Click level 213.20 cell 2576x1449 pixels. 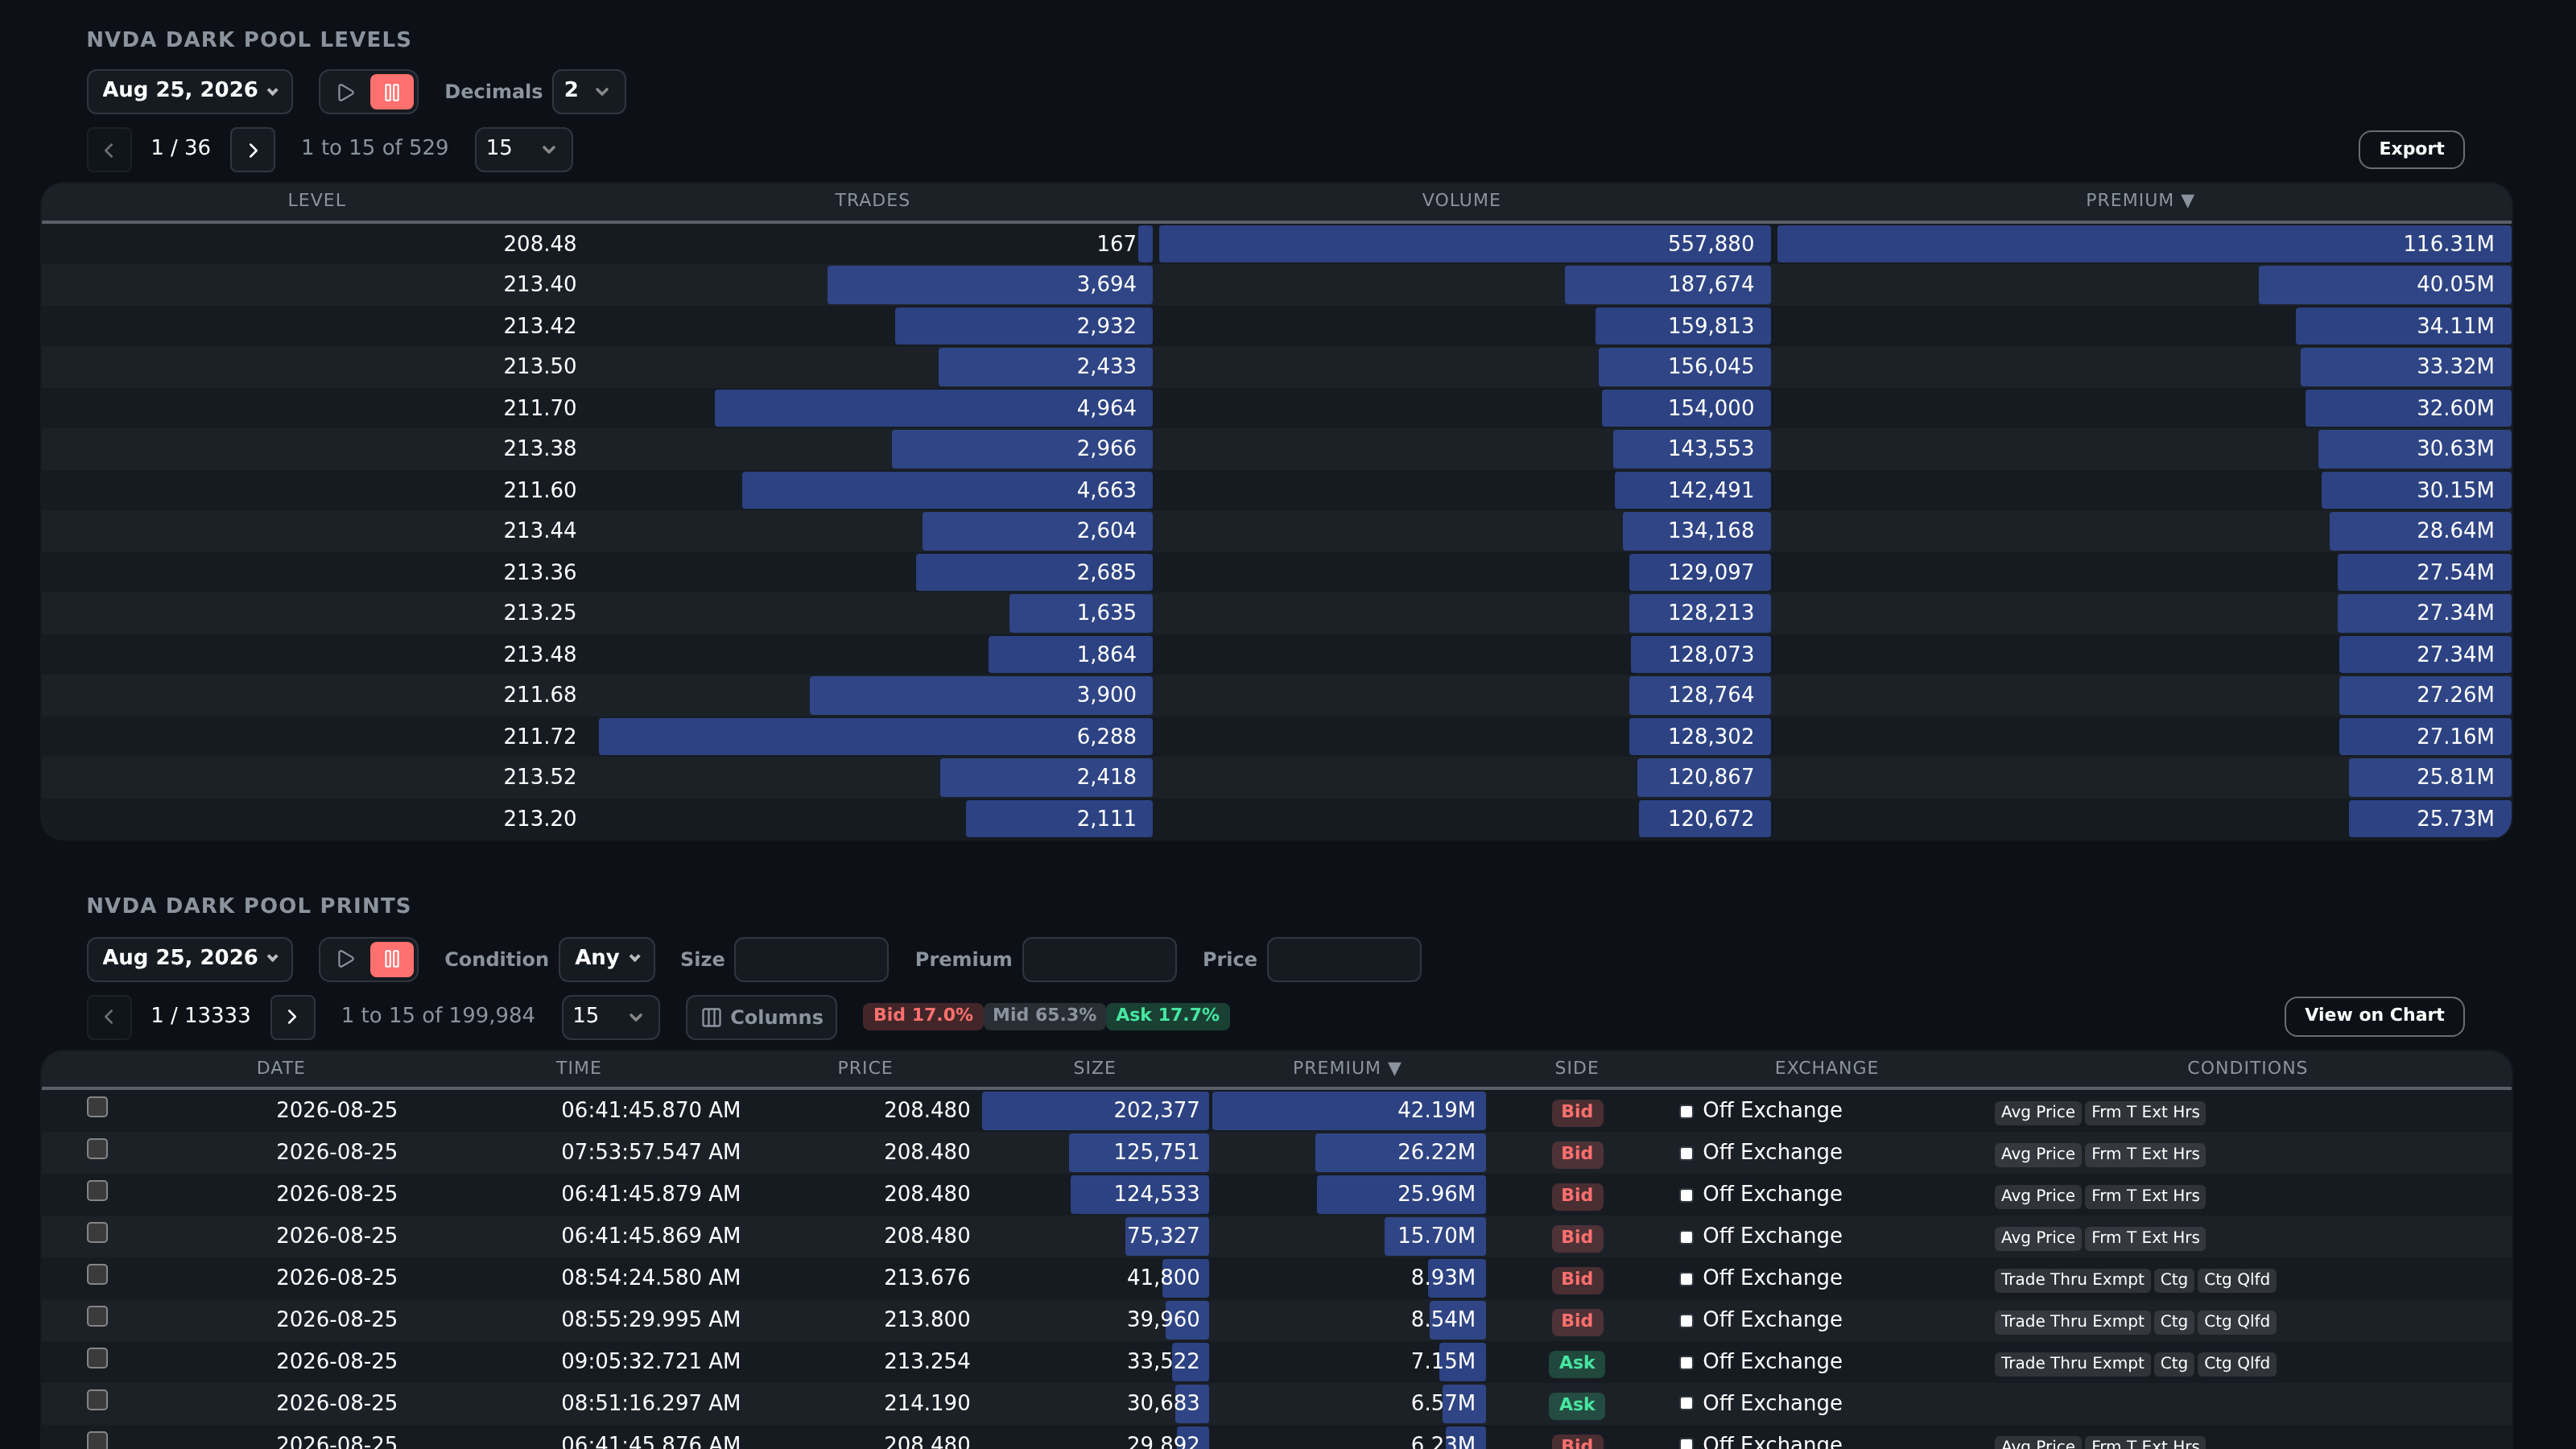540,819
